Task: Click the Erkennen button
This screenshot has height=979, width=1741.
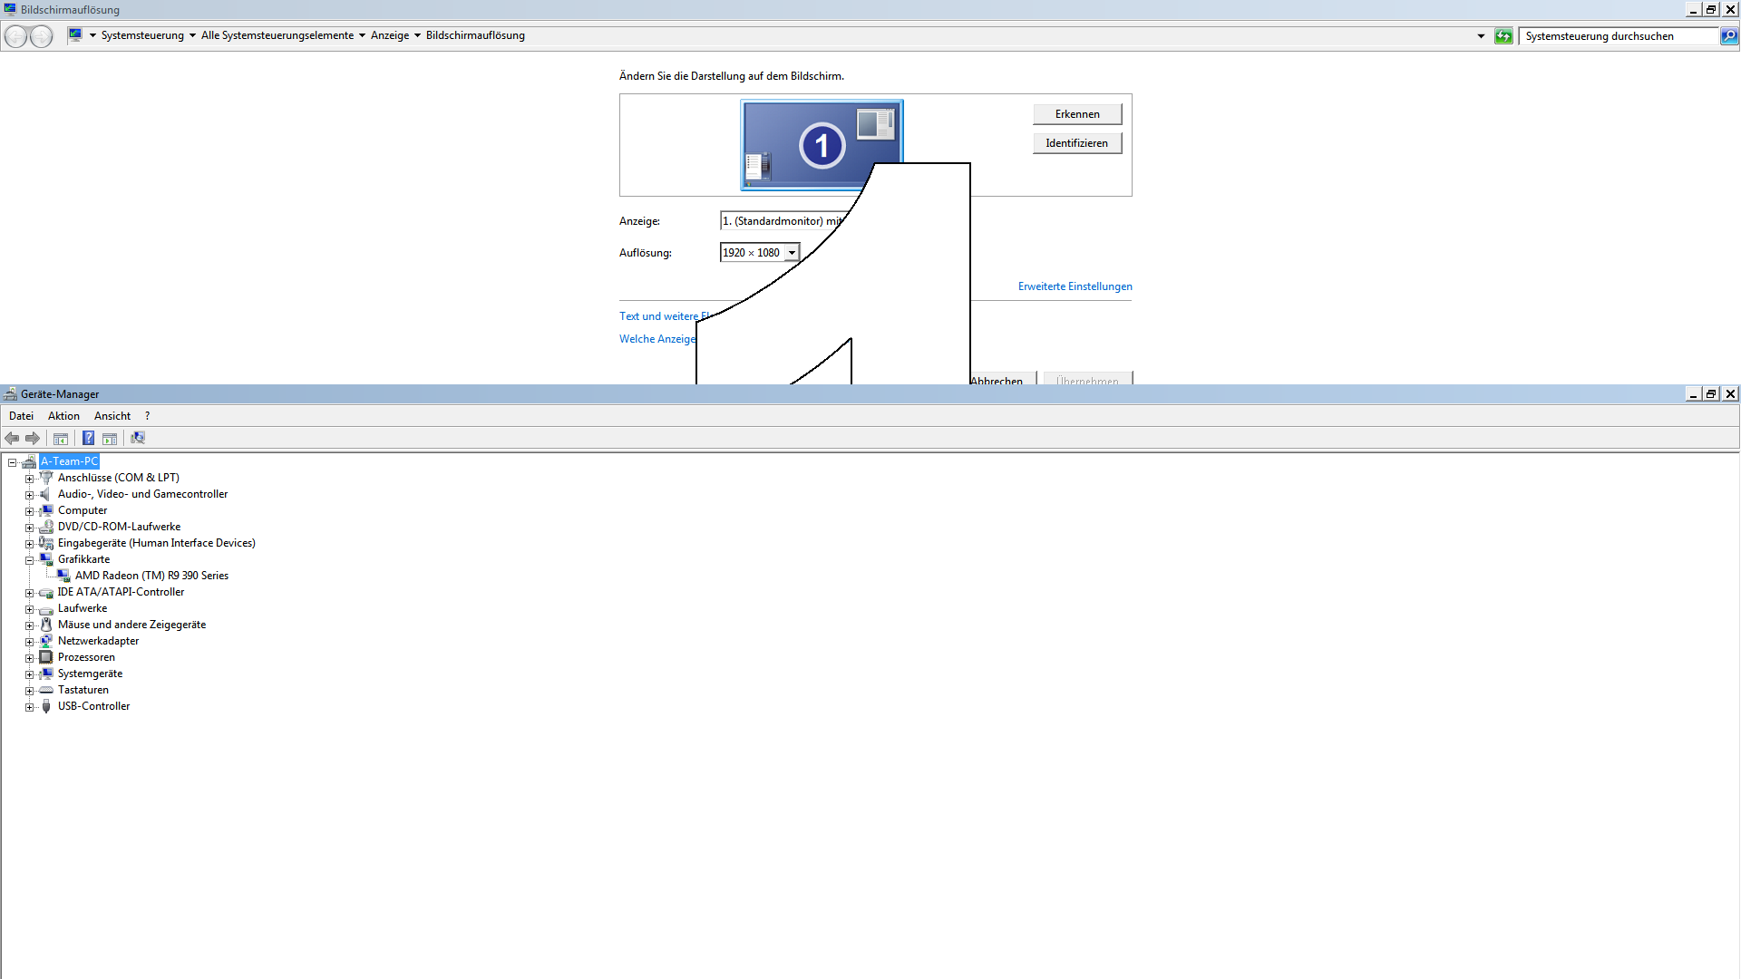Action: pos(1076,114)
